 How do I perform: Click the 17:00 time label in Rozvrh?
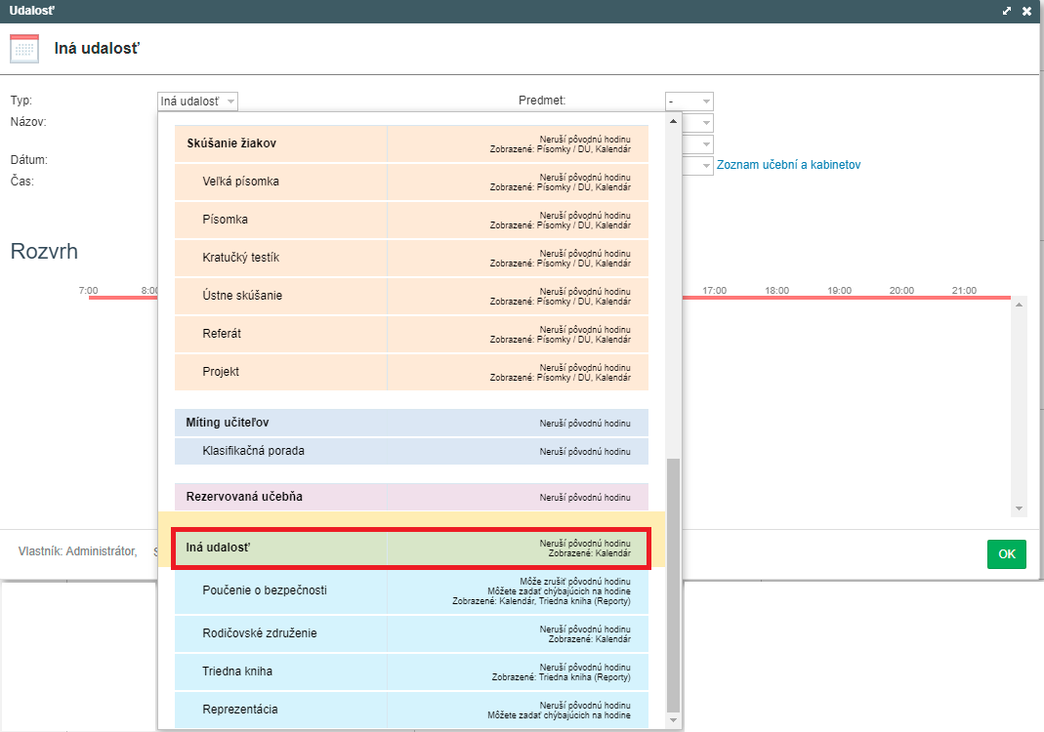click(715, 291)
